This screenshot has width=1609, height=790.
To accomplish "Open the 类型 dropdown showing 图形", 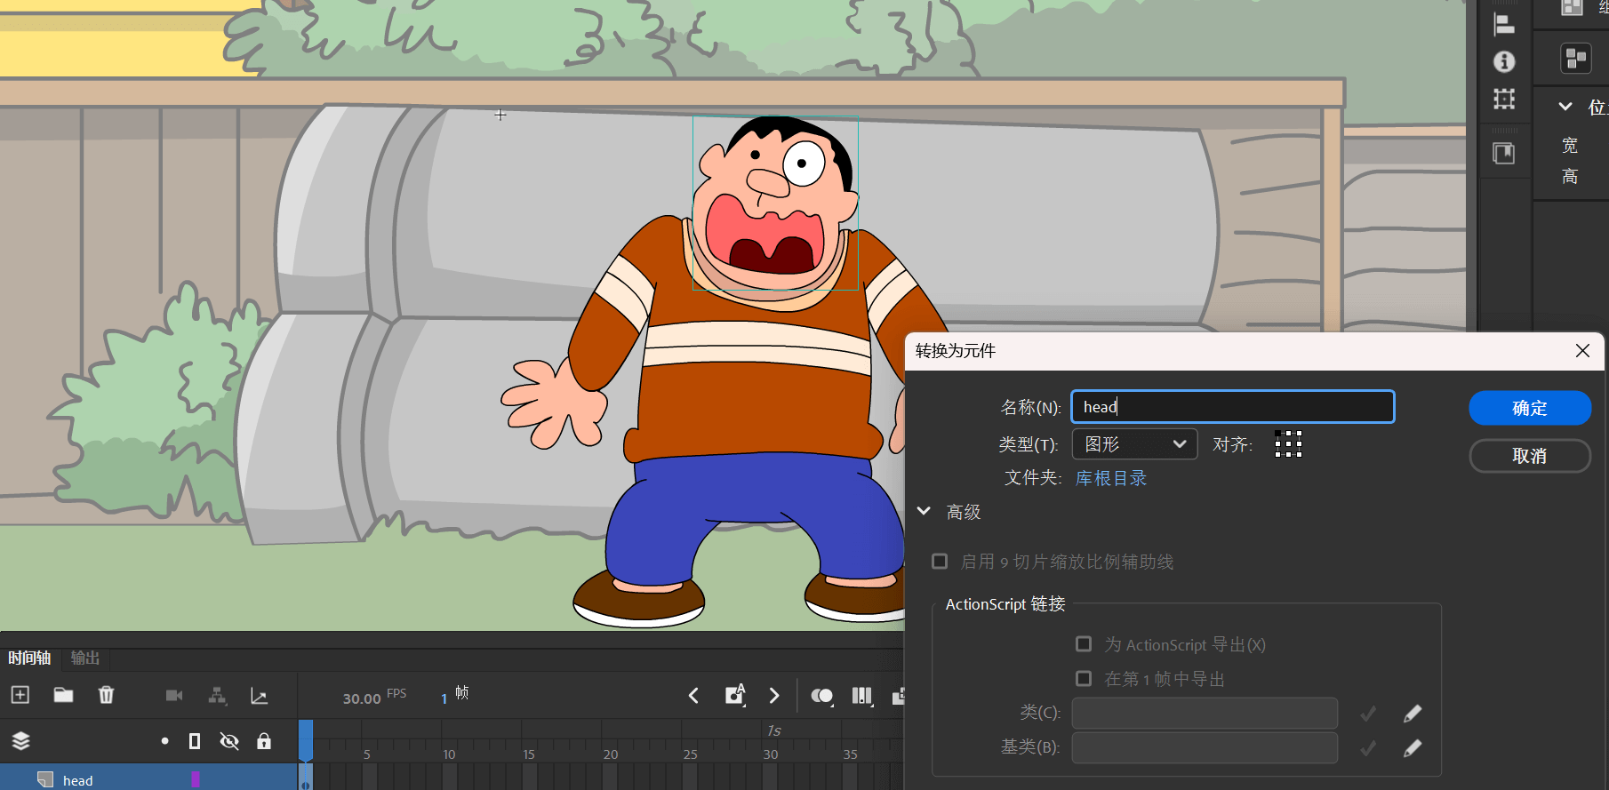I will pos(1135,443).
